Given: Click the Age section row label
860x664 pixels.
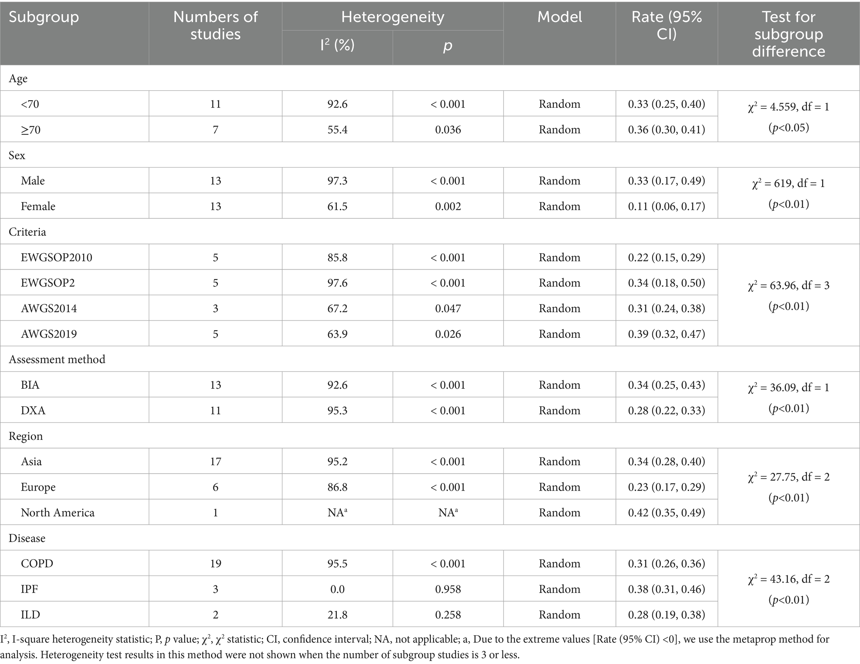Looking at the screenshot, I should (x=18, y=79).
